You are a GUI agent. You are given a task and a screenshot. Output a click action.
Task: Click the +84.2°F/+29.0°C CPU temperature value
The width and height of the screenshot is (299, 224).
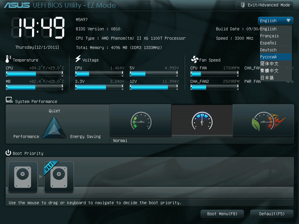pos(47,68)
